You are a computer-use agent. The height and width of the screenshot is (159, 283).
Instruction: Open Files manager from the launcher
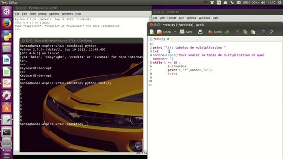pos(7,48)
